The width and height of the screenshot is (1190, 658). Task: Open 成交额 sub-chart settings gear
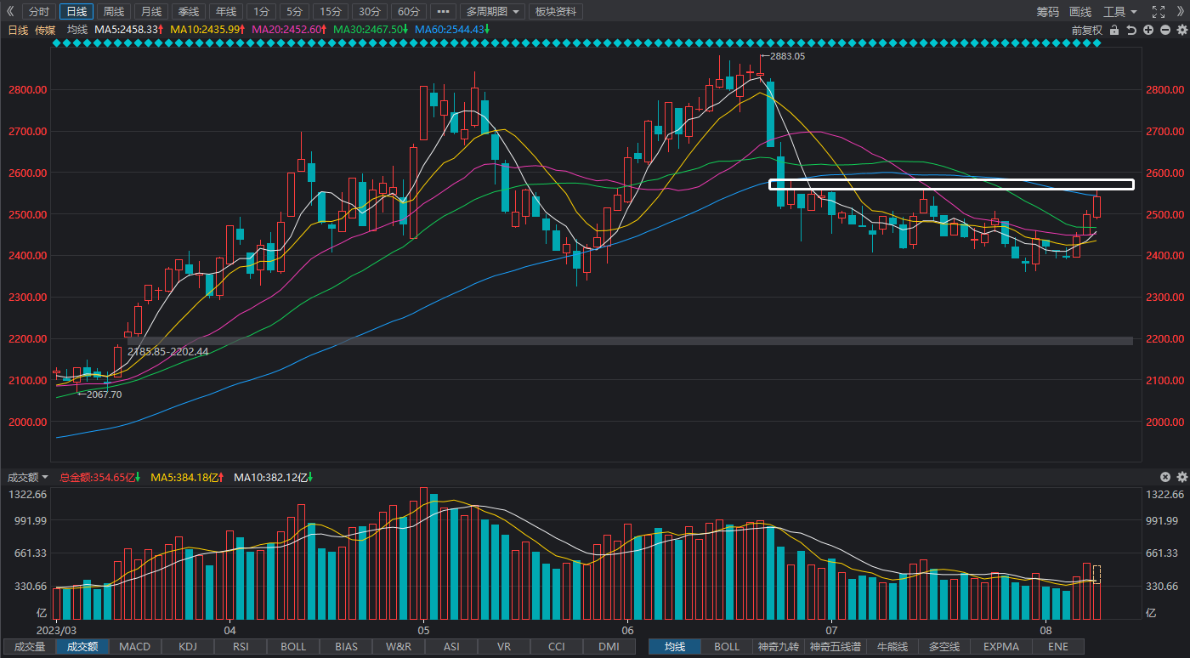[1181, 478]
